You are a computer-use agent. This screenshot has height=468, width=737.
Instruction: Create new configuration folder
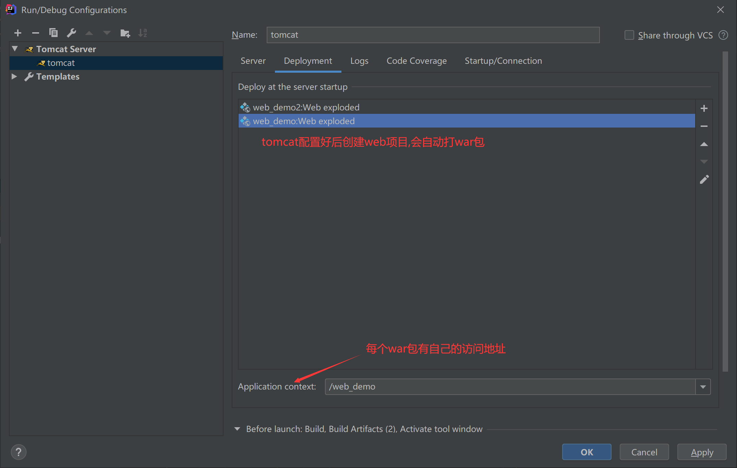[x=125, y=33]
